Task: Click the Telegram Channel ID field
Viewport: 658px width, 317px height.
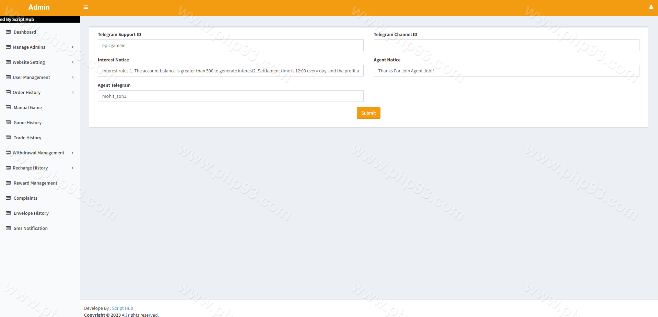Action: coord(506,45)
